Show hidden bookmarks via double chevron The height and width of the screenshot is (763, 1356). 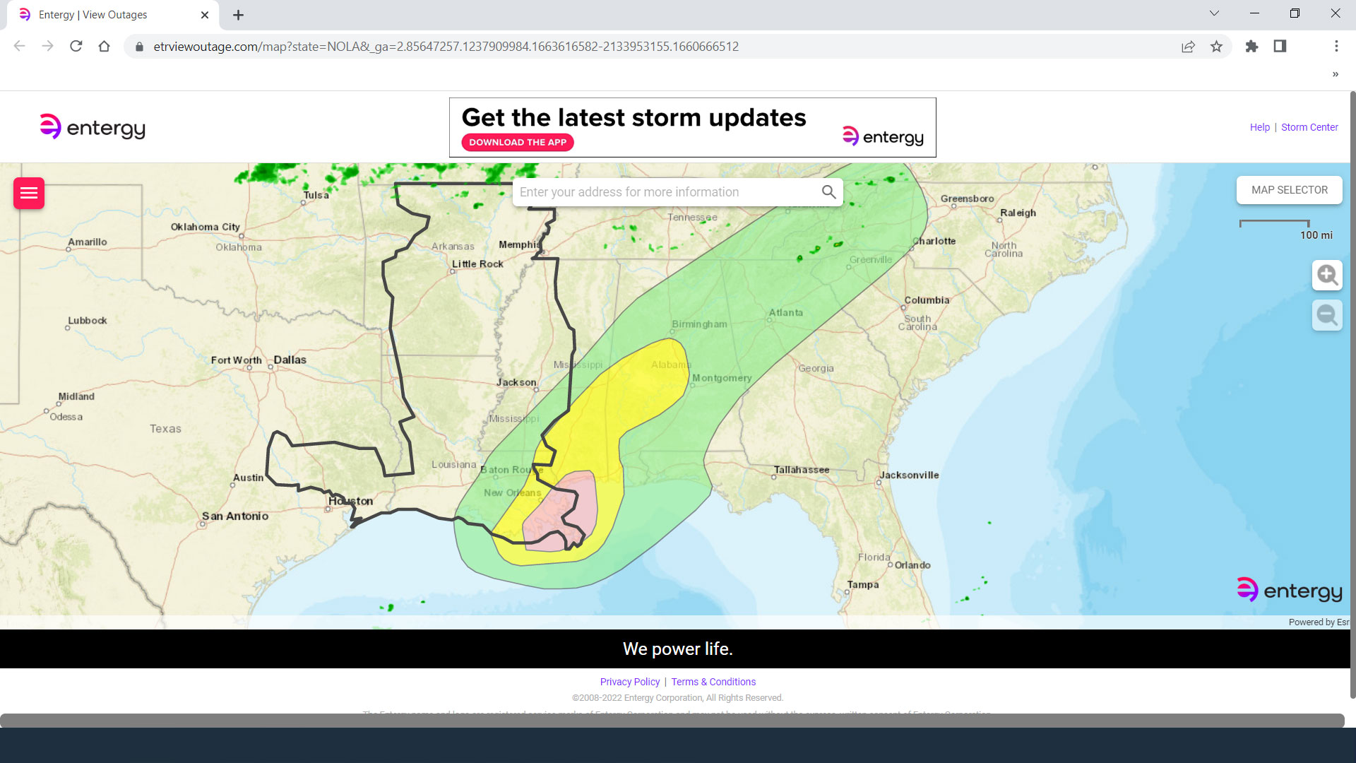(1336, 74)
